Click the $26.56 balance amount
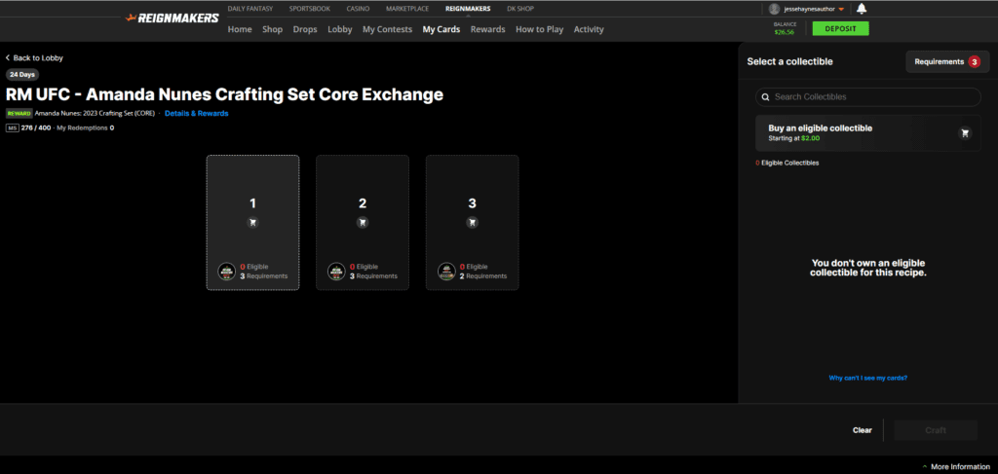The image size is (998, 474). [785, 32]
